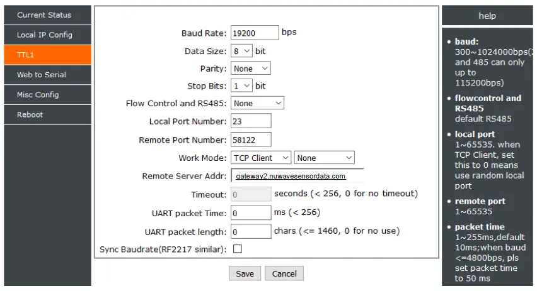Expand the Stop Bits dropdown
The image size is (537, 291).
[x=241, y=85]
